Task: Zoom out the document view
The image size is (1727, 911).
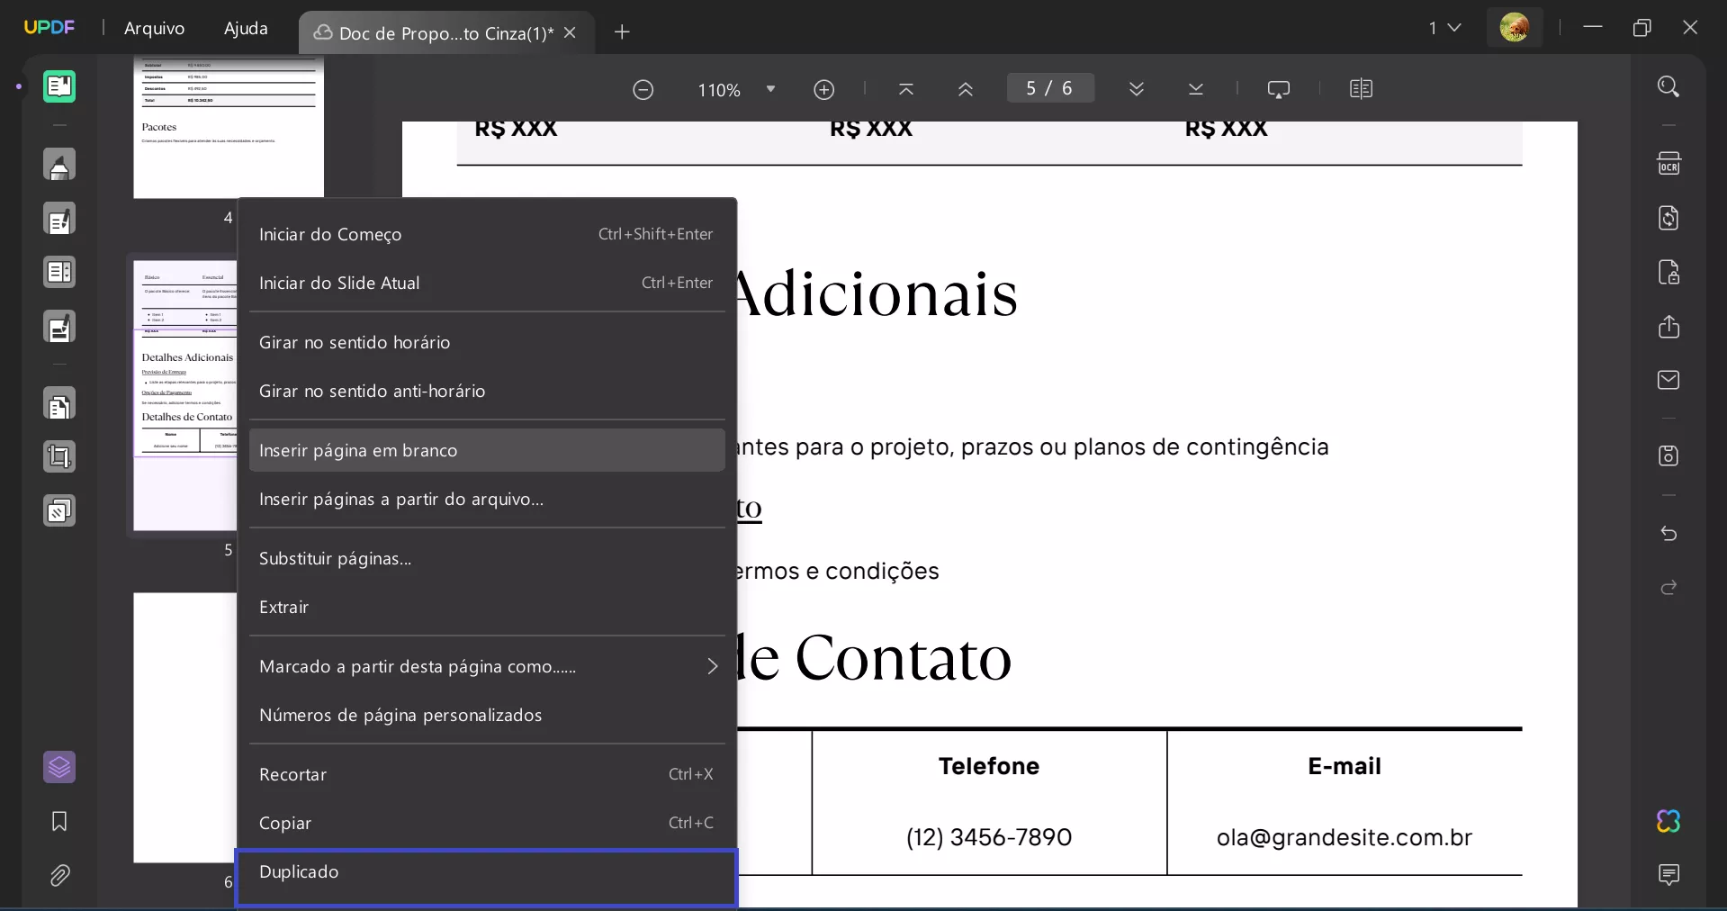Action: click(x=643, y=89)
